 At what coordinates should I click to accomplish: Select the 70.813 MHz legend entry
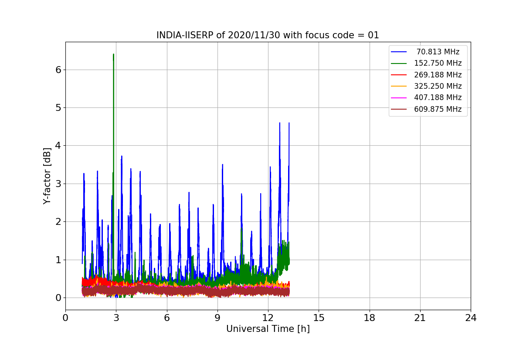point(426,52)
